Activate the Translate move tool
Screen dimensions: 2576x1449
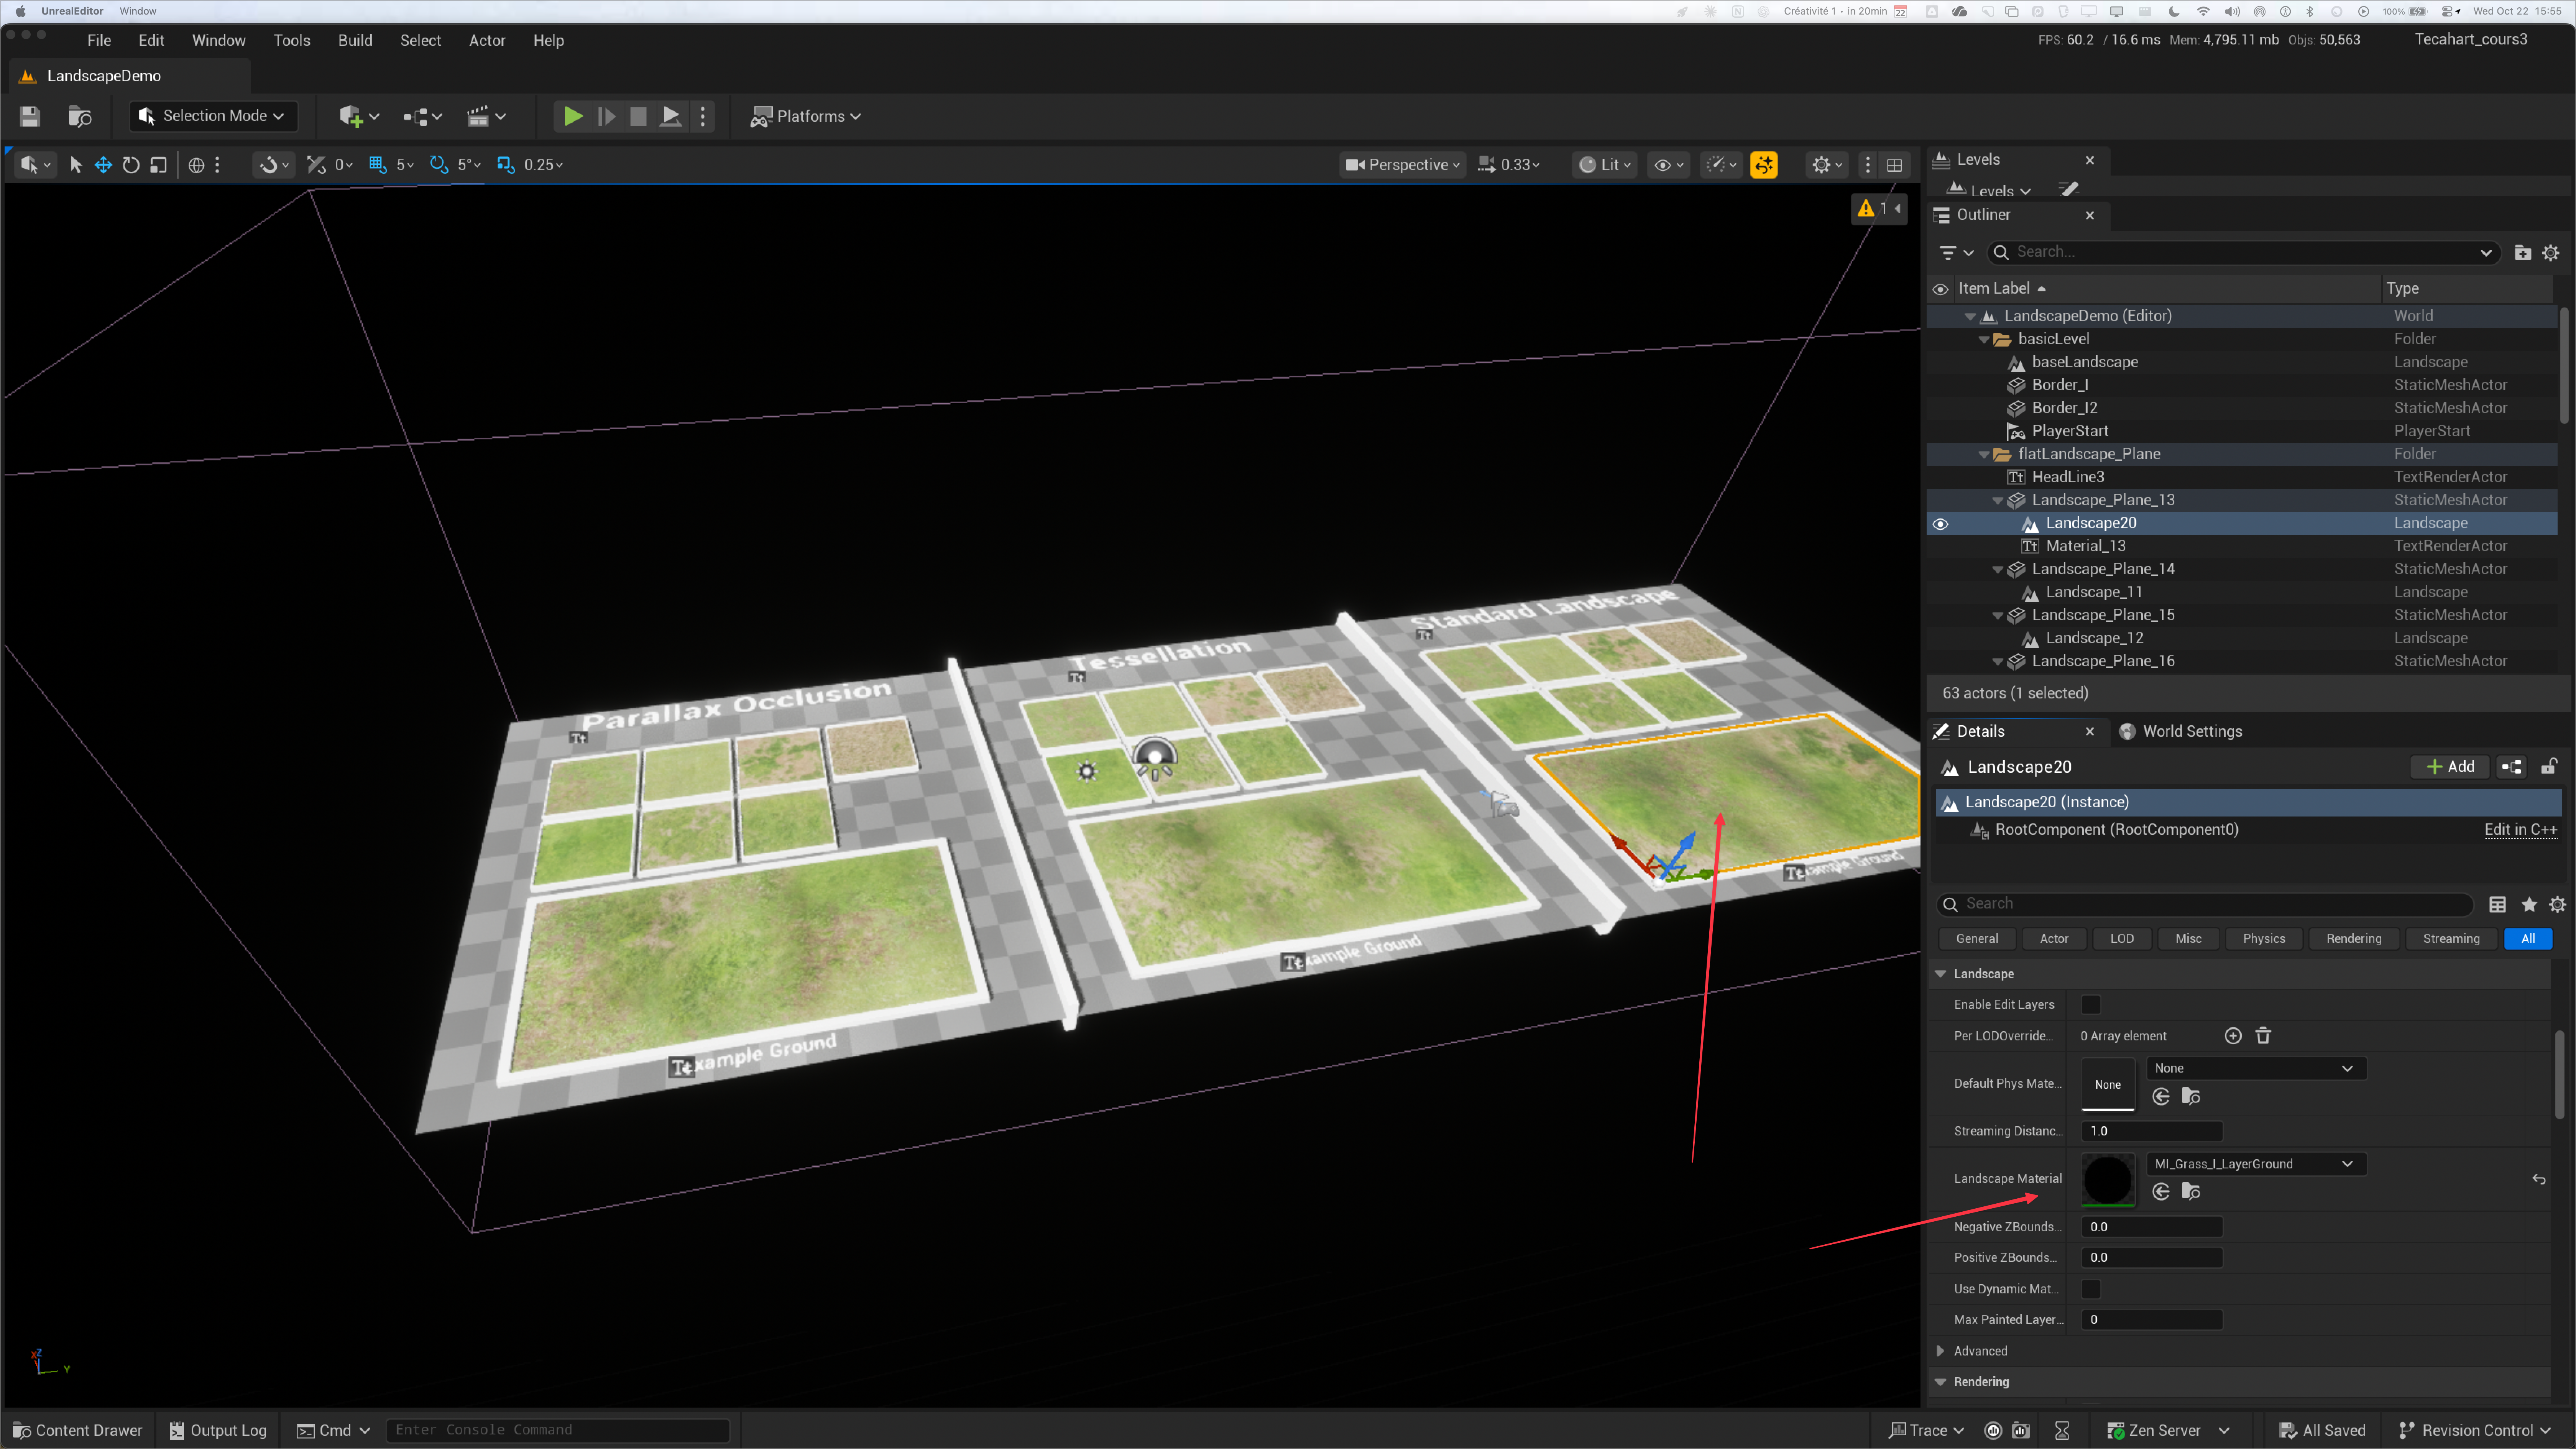(x=103, y=165)
